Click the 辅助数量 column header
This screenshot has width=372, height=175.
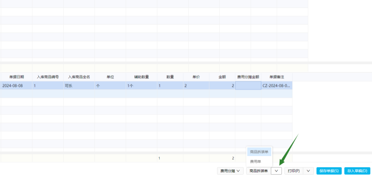point(141,77)
